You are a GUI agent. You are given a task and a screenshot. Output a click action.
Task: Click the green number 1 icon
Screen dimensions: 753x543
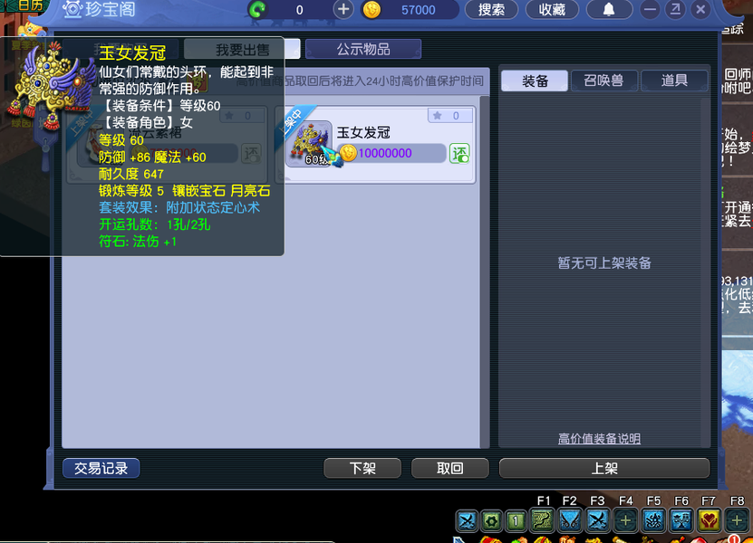tap(516, 521)
